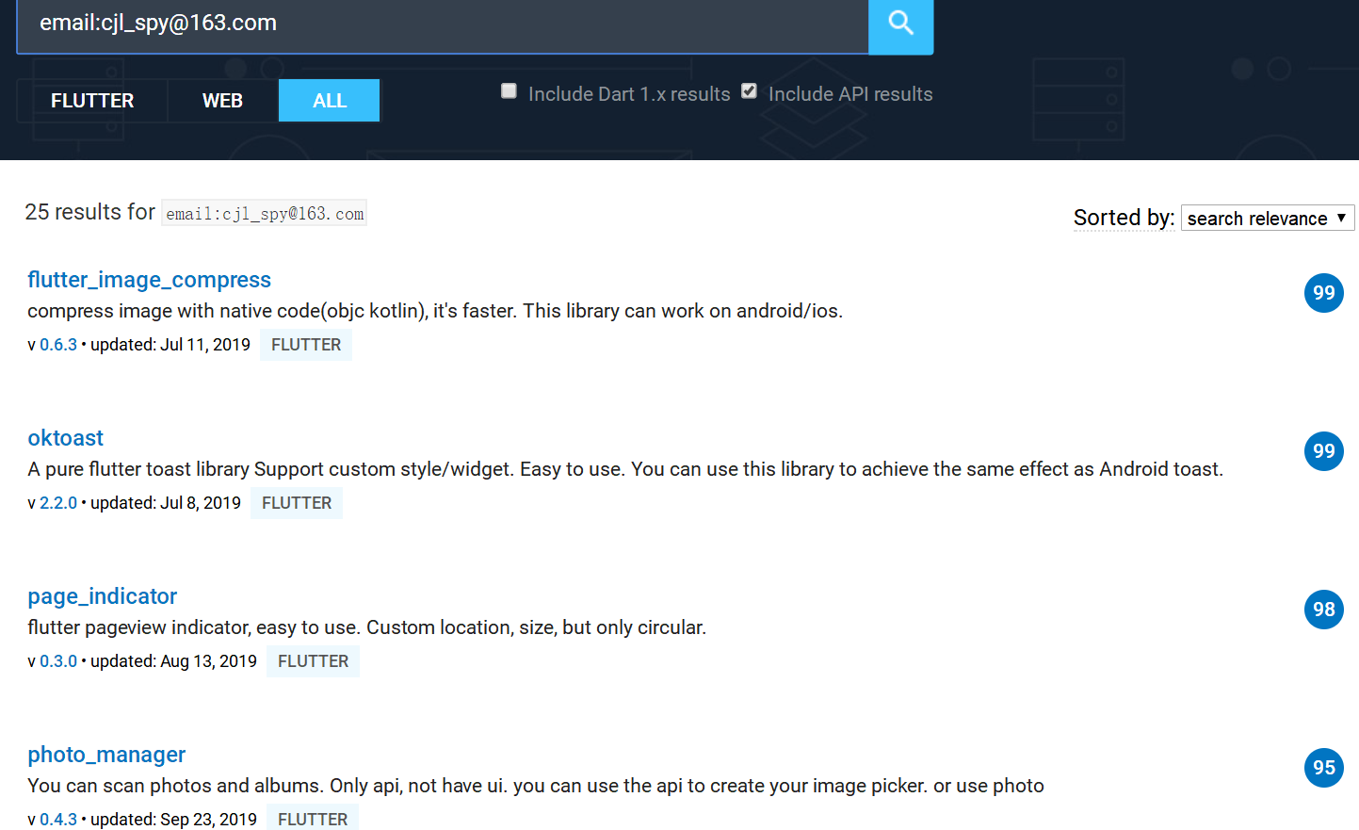Click the page_indicator description text

tap(367, 627)
